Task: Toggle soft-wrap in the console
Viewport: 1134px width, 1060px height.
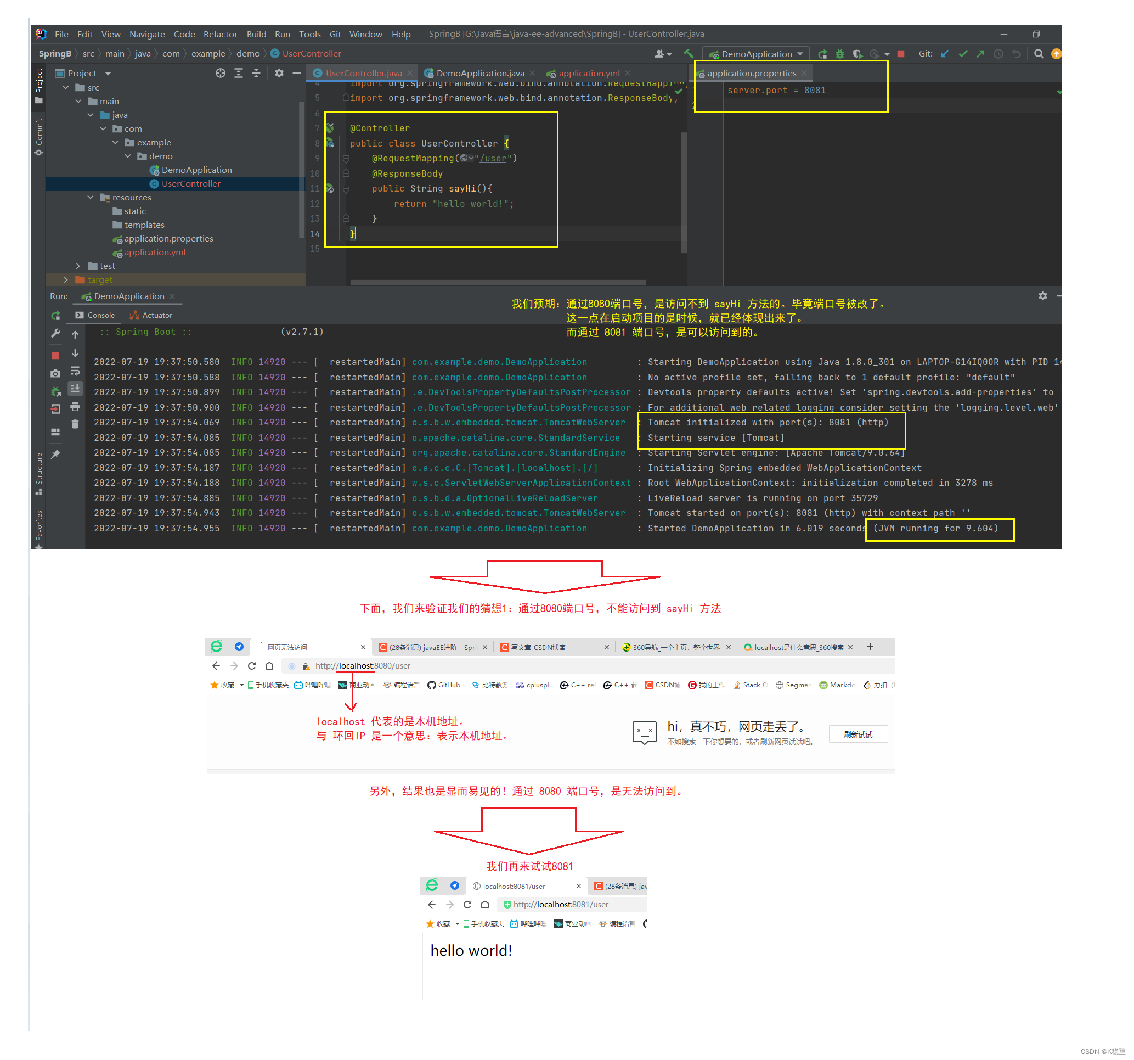Action: tap(76, 372)
